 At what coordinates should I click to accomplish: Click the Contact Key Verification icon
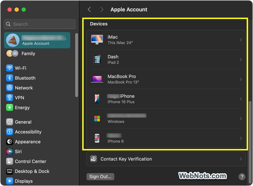pos(94,159)
